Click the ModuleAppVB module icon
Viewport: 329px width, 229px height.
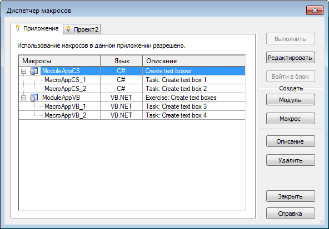34,98
